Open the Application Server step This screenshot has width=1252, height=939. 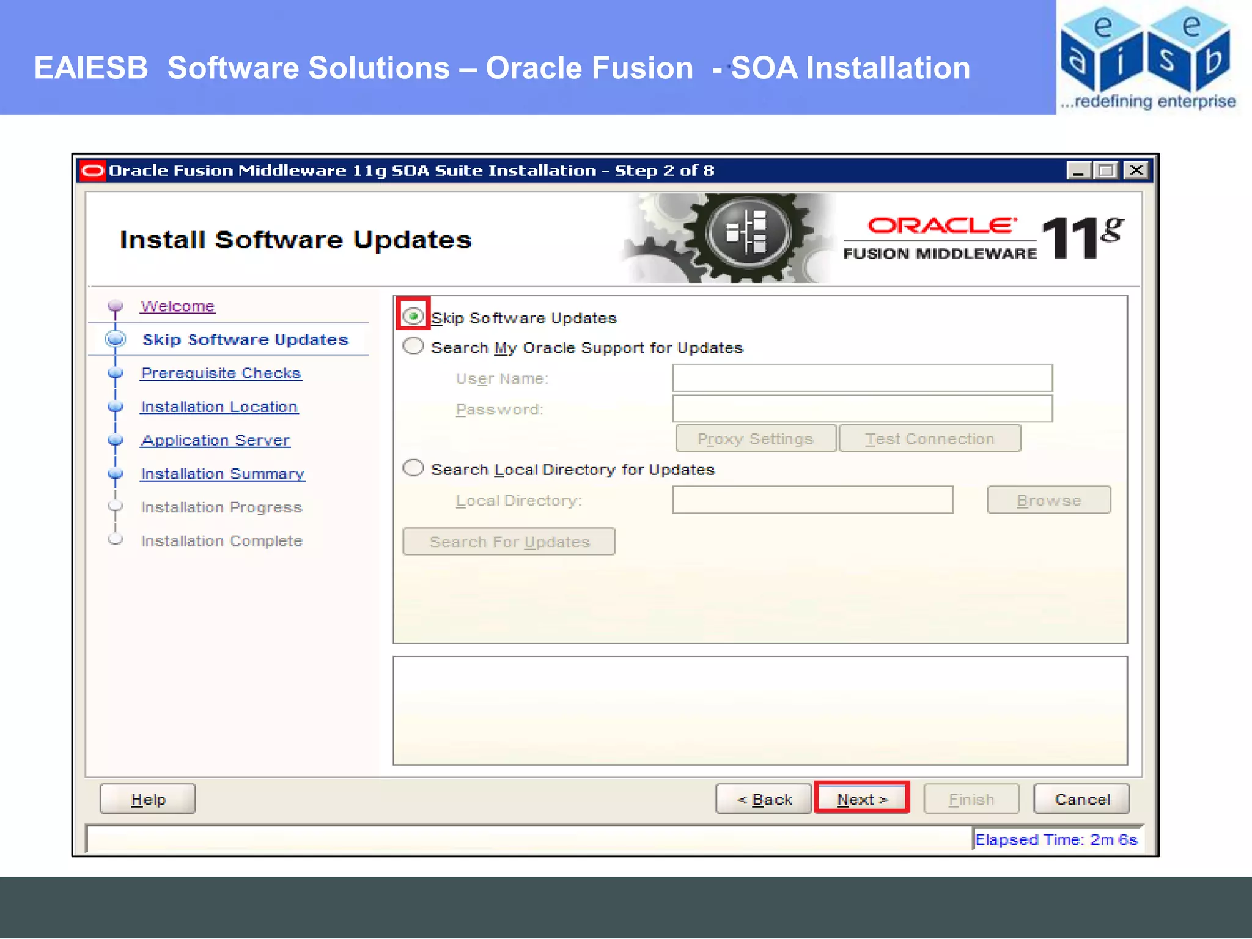pyautogui.click(x=215, y=440)
